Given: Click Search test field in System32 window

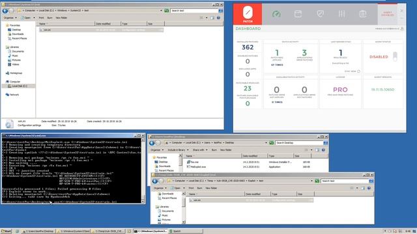Looking at the screenshot, I should click(x=194, y=10).
